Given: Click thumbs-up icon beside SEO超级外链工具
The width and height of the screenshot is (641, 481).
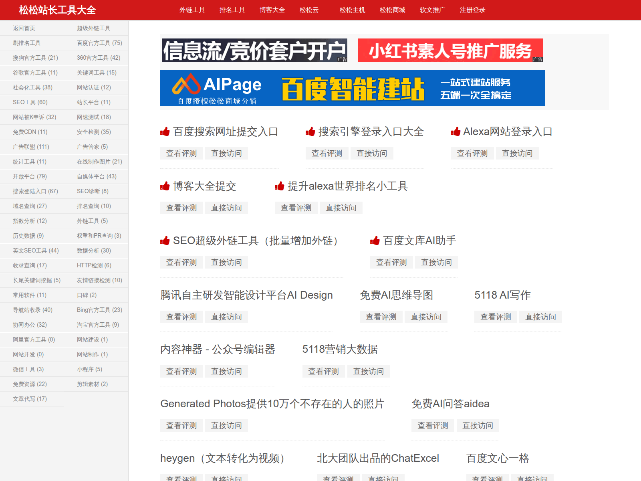Looking at the screenshot, I should tap(165, 240).
